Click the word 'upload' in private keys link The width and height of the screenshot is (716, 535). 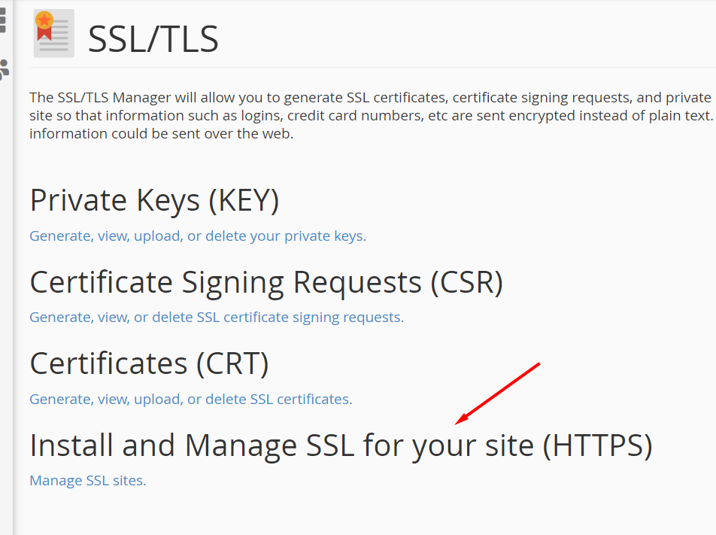coord(156,236)
